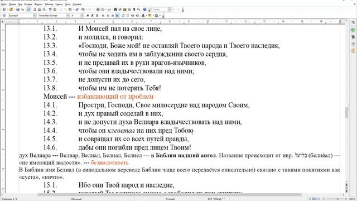357x201 pixels.
Task: Click the New document icon
Action: pos(4,9)
